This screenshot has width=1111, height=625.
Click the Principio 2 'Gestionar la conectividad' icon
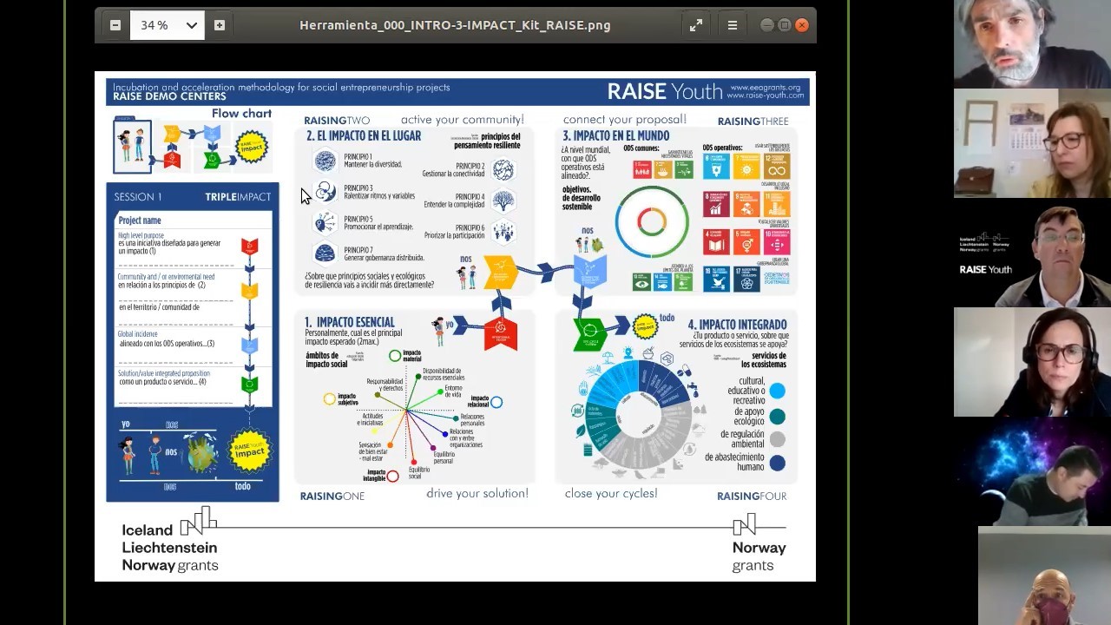503,170
